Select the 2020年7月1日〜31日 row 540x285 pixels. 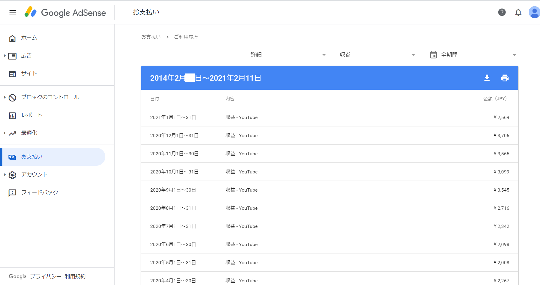pos(330,226)
